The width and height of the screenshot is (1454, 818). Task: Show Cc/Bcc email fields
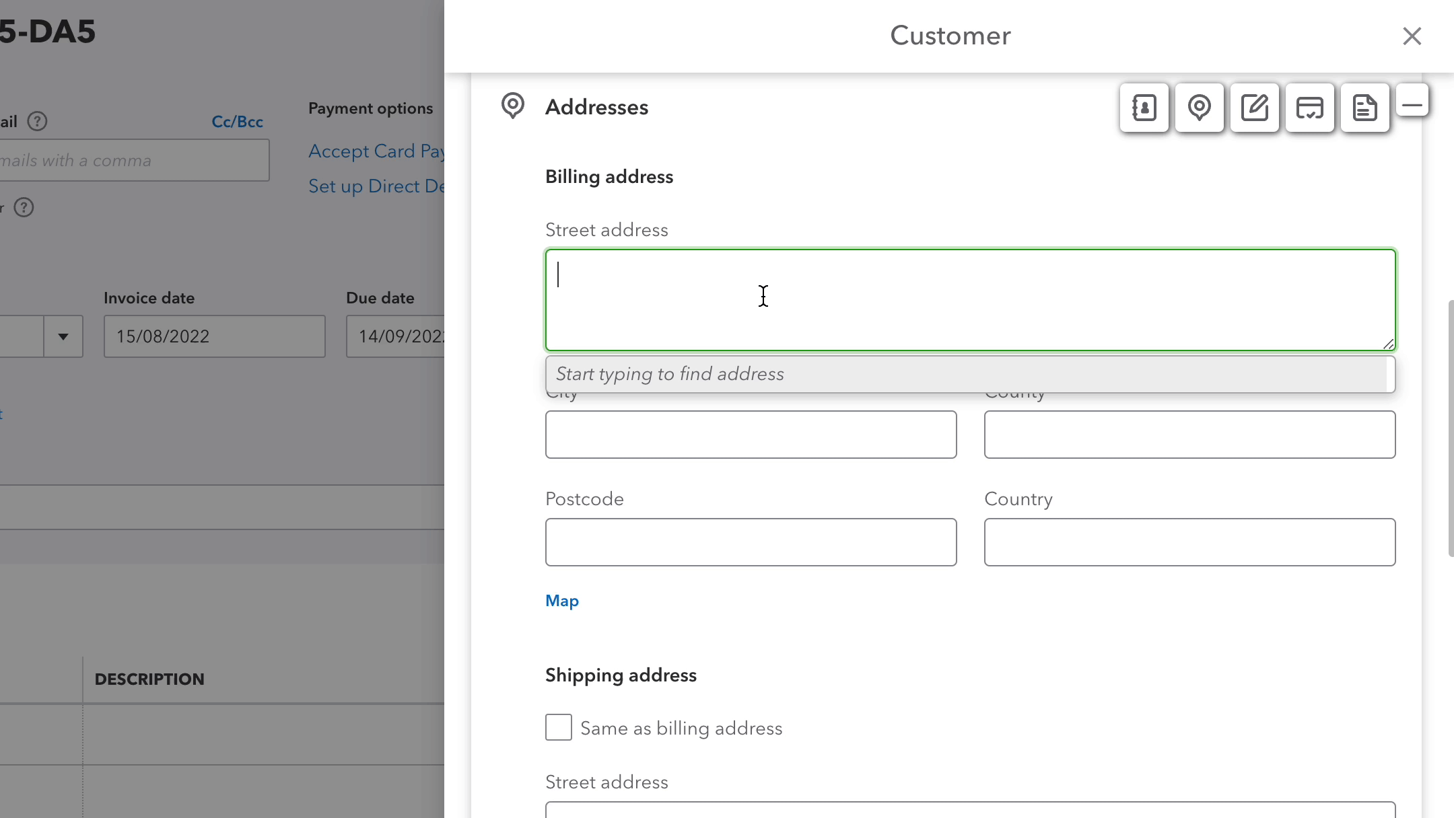[237, 121]
